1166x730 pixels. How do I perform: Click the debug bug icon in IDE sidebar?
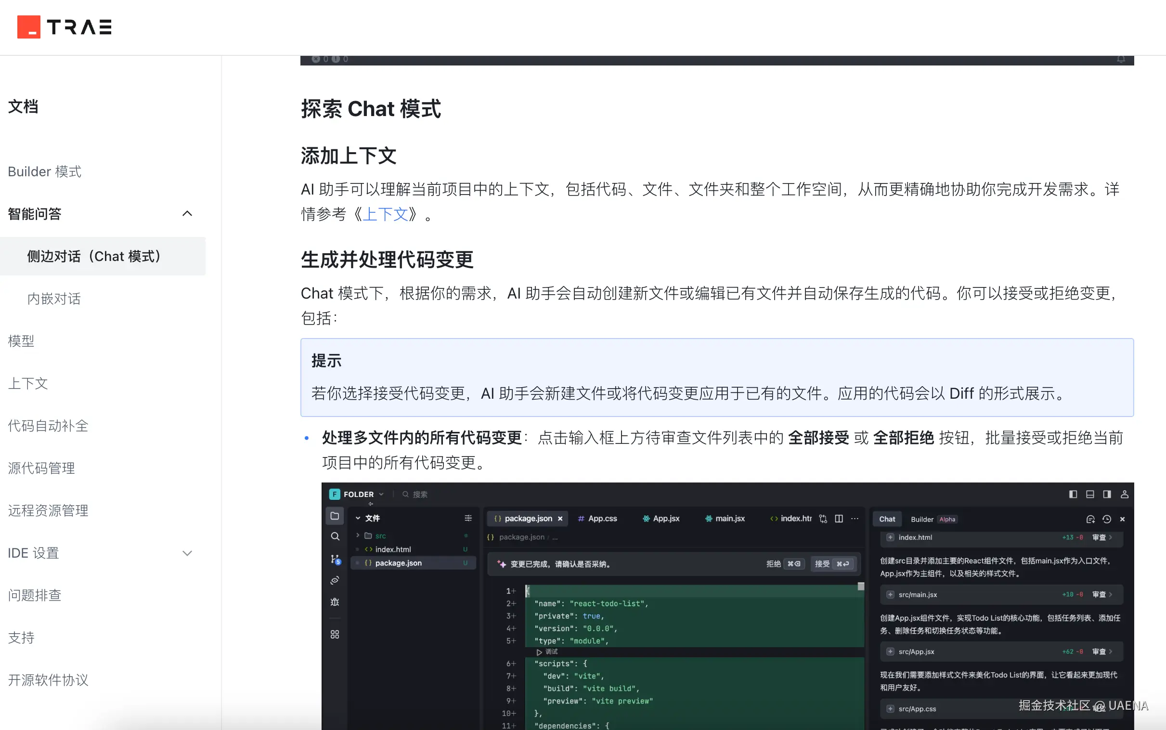[335, 601]
